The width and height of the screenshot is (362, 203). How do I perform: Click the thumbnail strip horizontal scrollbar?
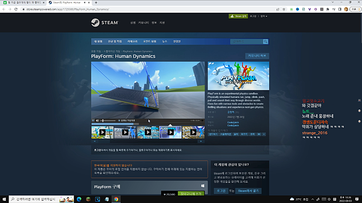(148, 141)
